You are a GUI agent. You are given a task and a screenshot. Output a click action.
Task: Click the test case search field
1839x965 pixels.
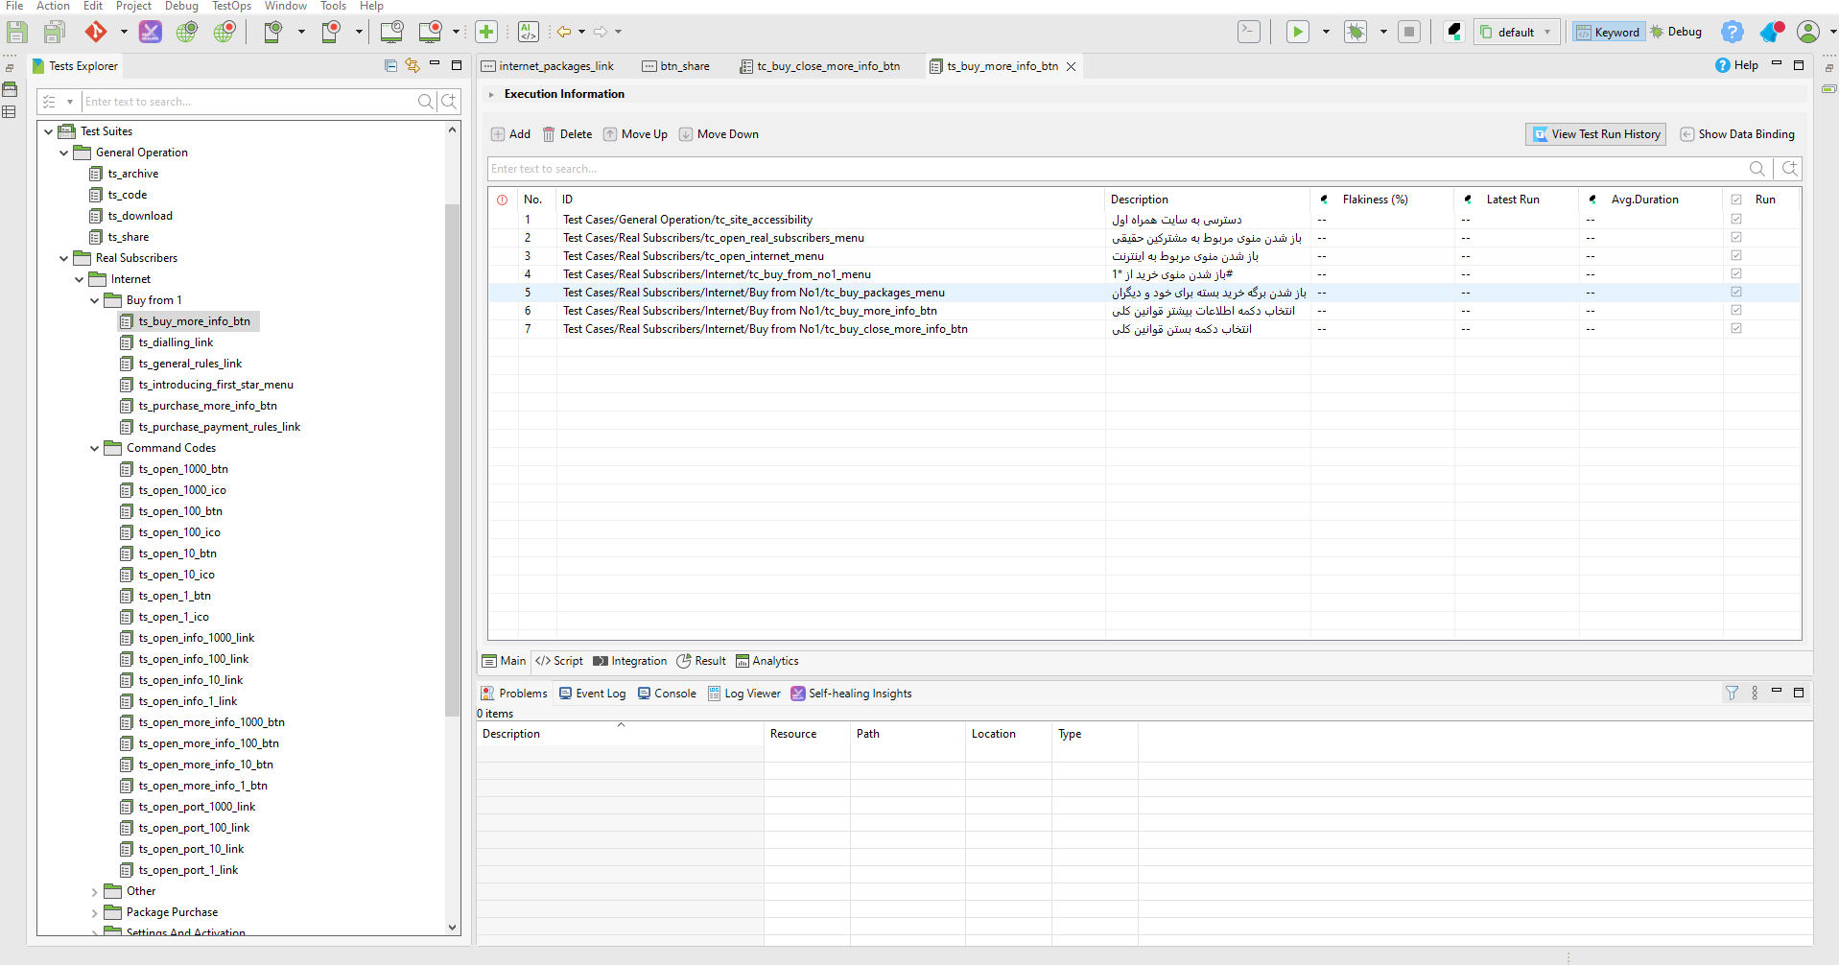tap(1113, 169)
